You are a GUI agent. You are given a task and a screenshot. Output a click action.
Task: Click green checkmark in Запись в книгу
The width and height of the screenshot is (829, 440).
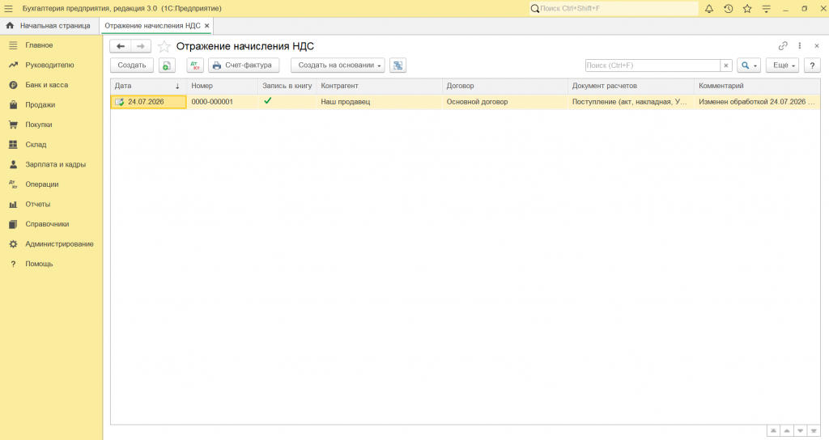coord(267,100)
